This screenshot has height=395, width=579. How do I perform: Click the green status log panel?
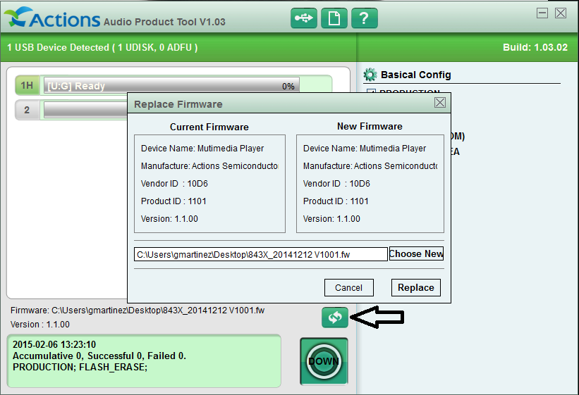(x=144, y=360)
